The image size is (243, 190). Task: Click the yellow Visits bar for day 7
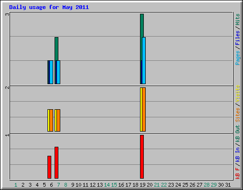56,120
